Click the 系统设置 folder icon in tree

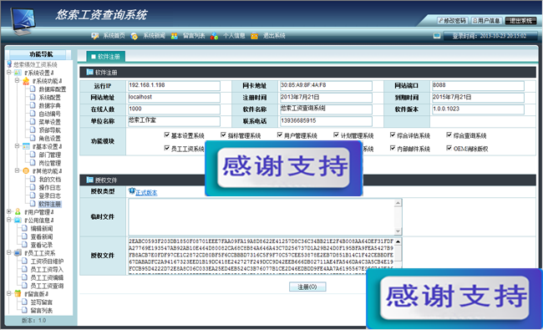[x=18, y=73]
